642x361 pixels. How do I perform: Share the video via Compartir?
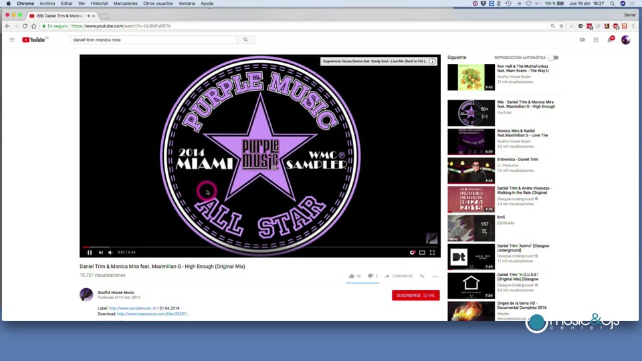(x=399, y=276)
